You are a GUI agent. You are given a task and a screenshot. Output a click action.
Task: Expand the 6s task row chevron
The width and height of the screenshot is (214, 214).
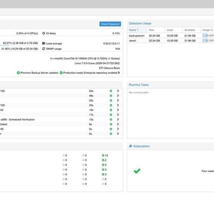tap(118, 124)
